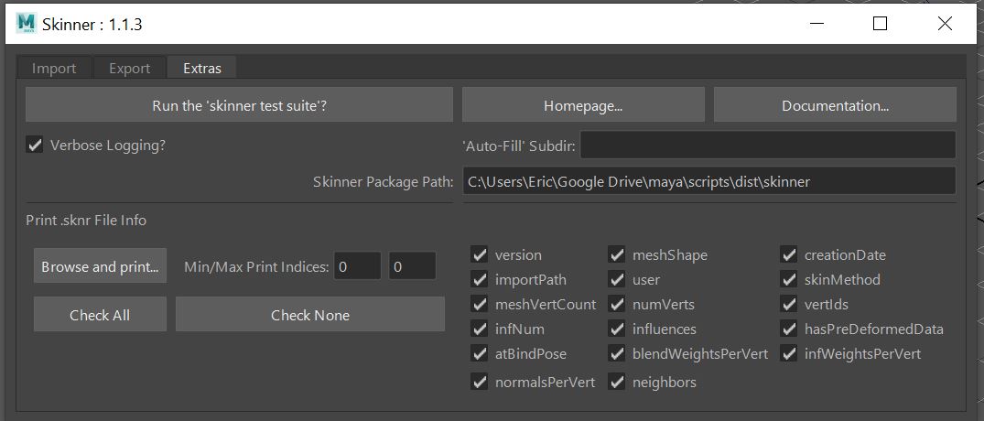The width and height of the screenshot is (984, 421).
Task: Toggle the vertIds checkbox
Action: pos(788,304)
